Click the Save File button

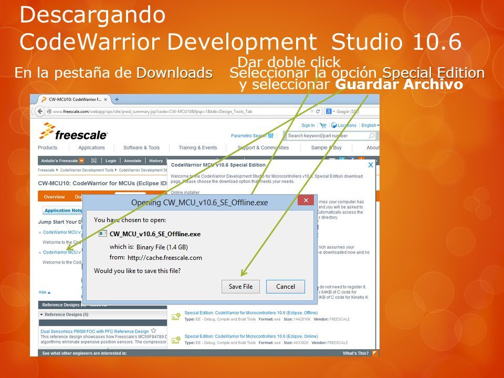[x=240, y=287]
